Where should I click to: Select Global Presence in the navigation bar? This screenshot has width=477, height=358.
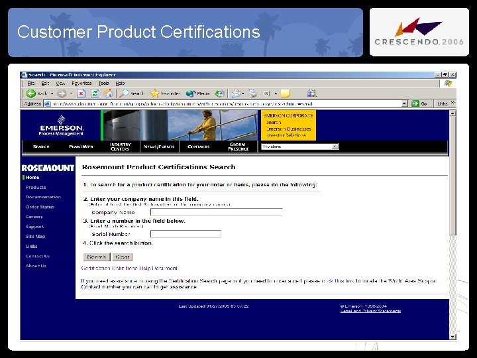click(x=238, y=147)
